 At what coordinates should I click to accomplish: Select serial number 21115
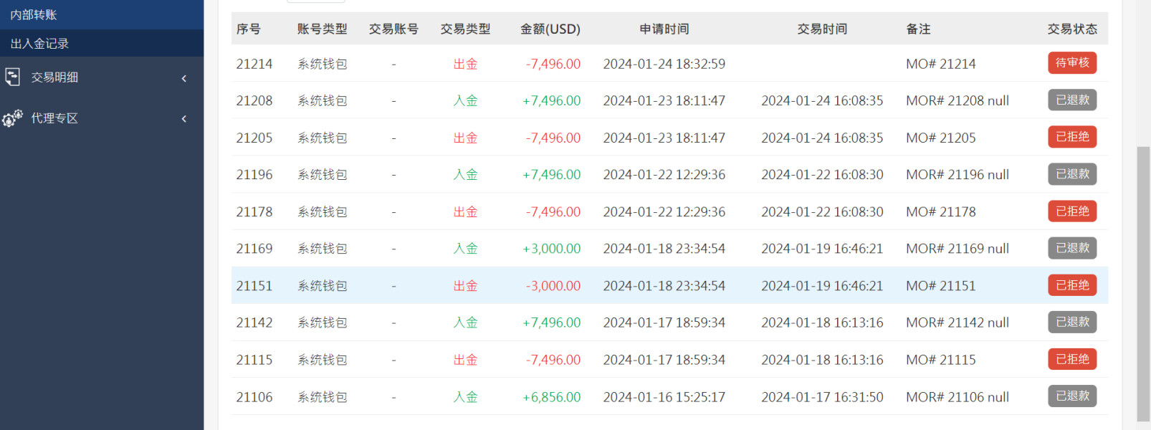point(254,360)
